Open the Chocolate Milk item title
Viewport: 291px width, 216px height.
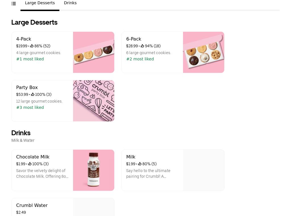33,157
